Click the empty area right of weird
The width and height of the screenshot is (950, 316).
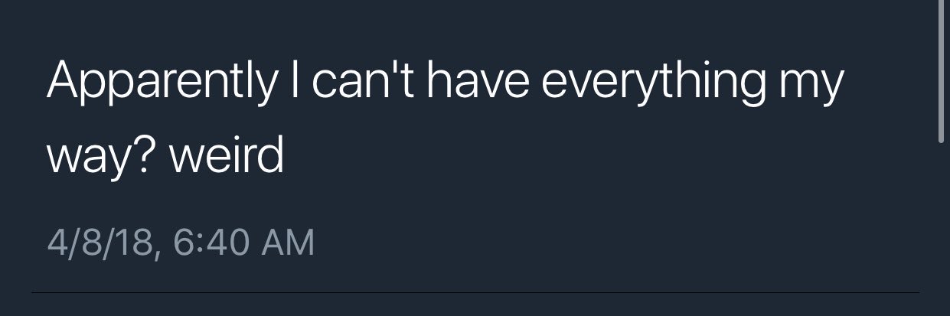click(x=597, y=155)
